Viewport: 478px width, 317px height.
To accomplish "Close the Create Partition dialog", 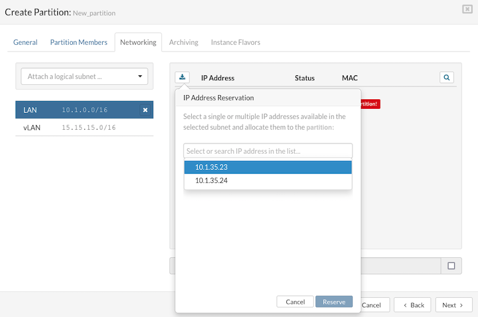I will click(x=467, y=9).
